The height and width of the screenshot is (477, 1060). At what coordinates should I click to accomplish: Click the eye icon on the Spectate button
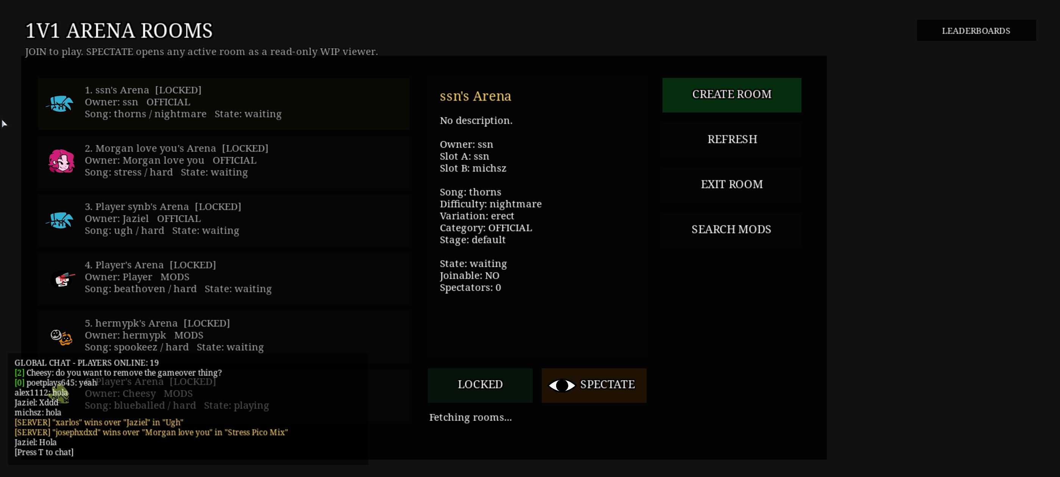point(562,385)
